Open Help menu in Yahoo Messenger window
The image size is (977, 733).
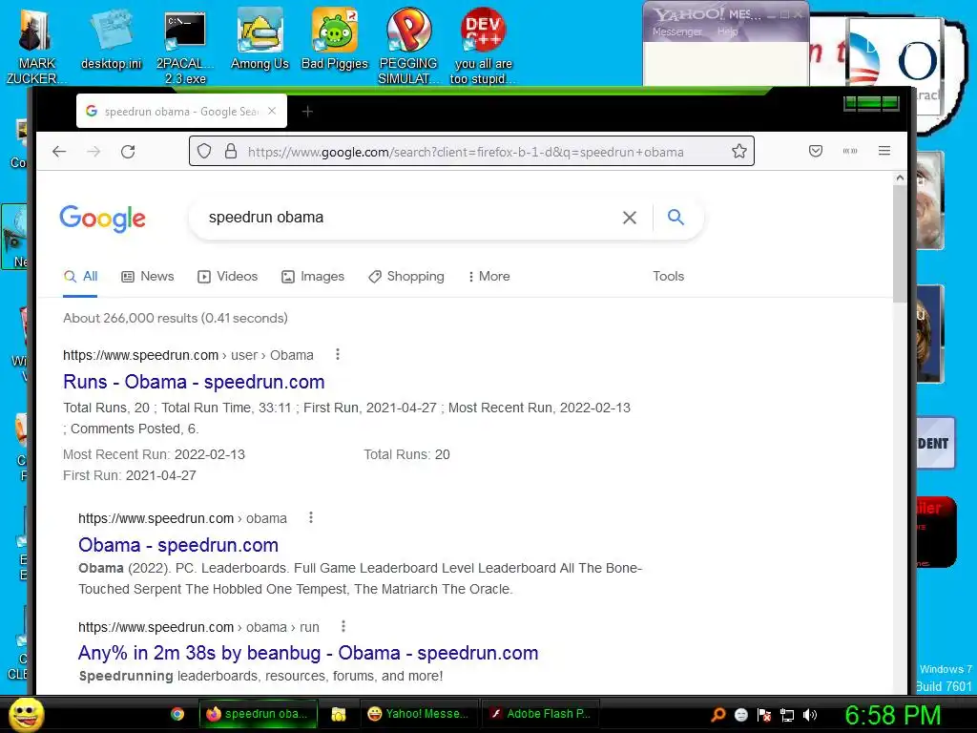pyautogui.click(x=727, y=31)
